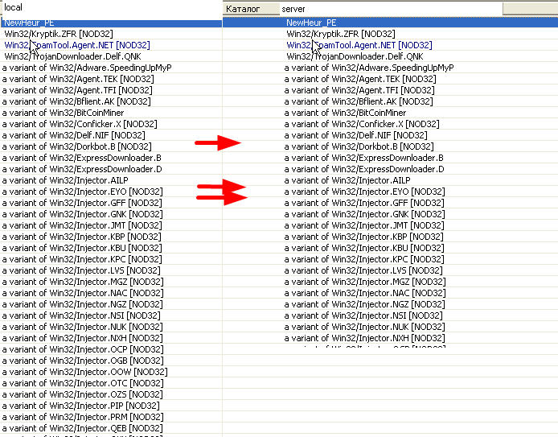Select Win32/TrojanDownloader.Delf.QNK in server panel

[355, 56]
